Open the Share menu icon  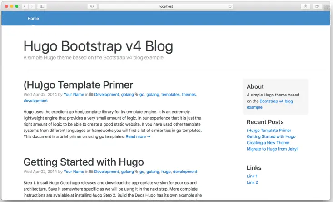[305, 6]
